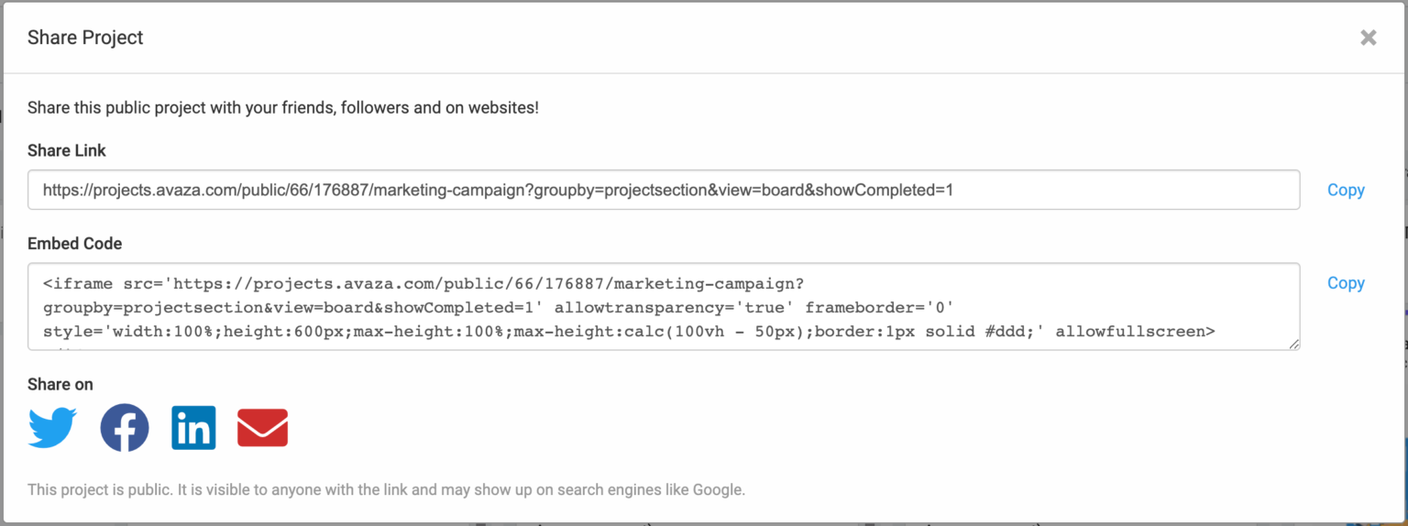Click the Embed Code label

point(74,244)
